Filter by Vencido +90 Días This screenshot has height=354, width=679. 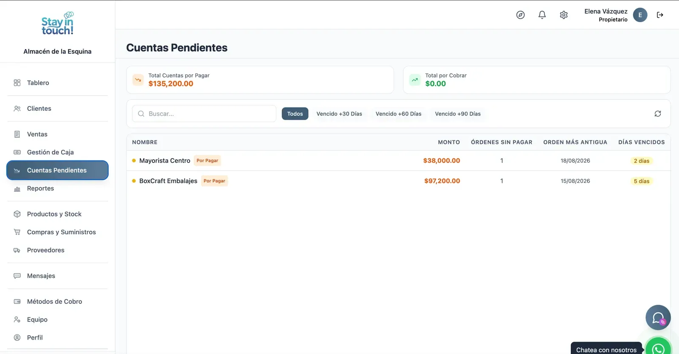pos(458,114)
